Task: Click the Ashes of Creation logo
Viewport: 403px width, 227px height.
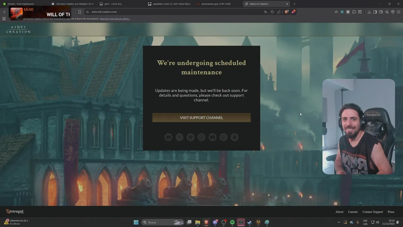Action: click(x=18, y=29)
